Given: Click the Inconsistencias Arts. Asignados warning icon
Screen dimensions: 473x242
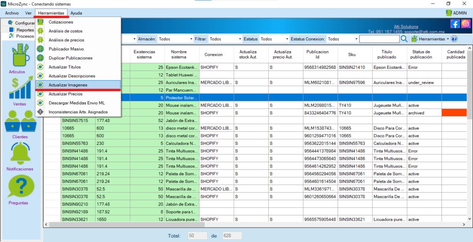Looking at the screenshot, I should point(41,112).
